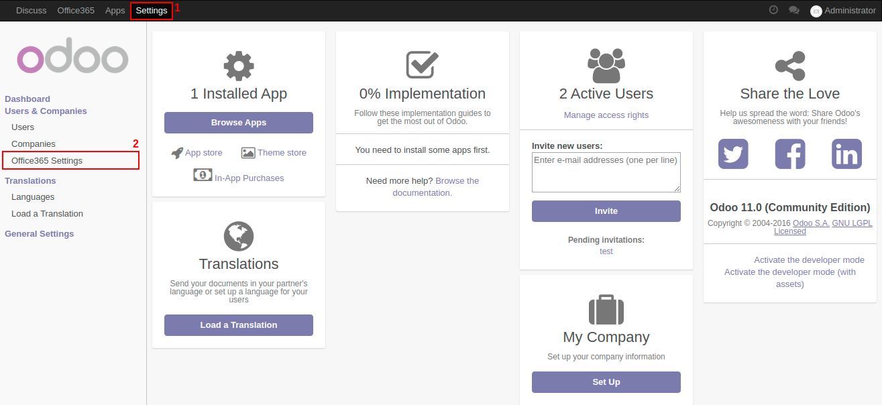Click the share icon above Share the Love
The width and height of the screenshot is (882, 405).
click(x=790, y=66)
